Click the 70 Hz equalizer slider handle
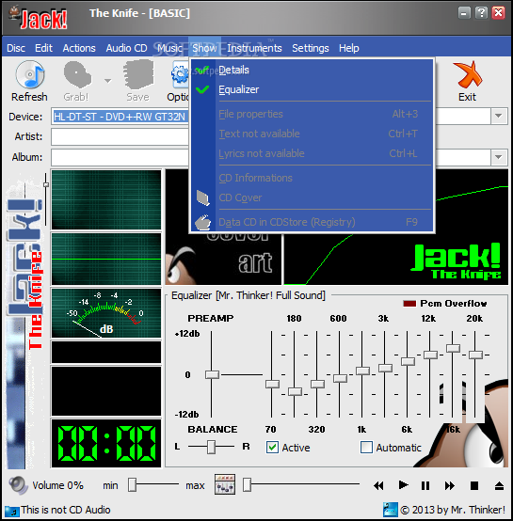This screenshot has height=521, width=513. (272, 384)
